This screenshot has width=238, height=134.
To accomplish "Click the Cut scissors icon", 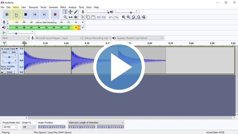I will [x=83, y=17].
